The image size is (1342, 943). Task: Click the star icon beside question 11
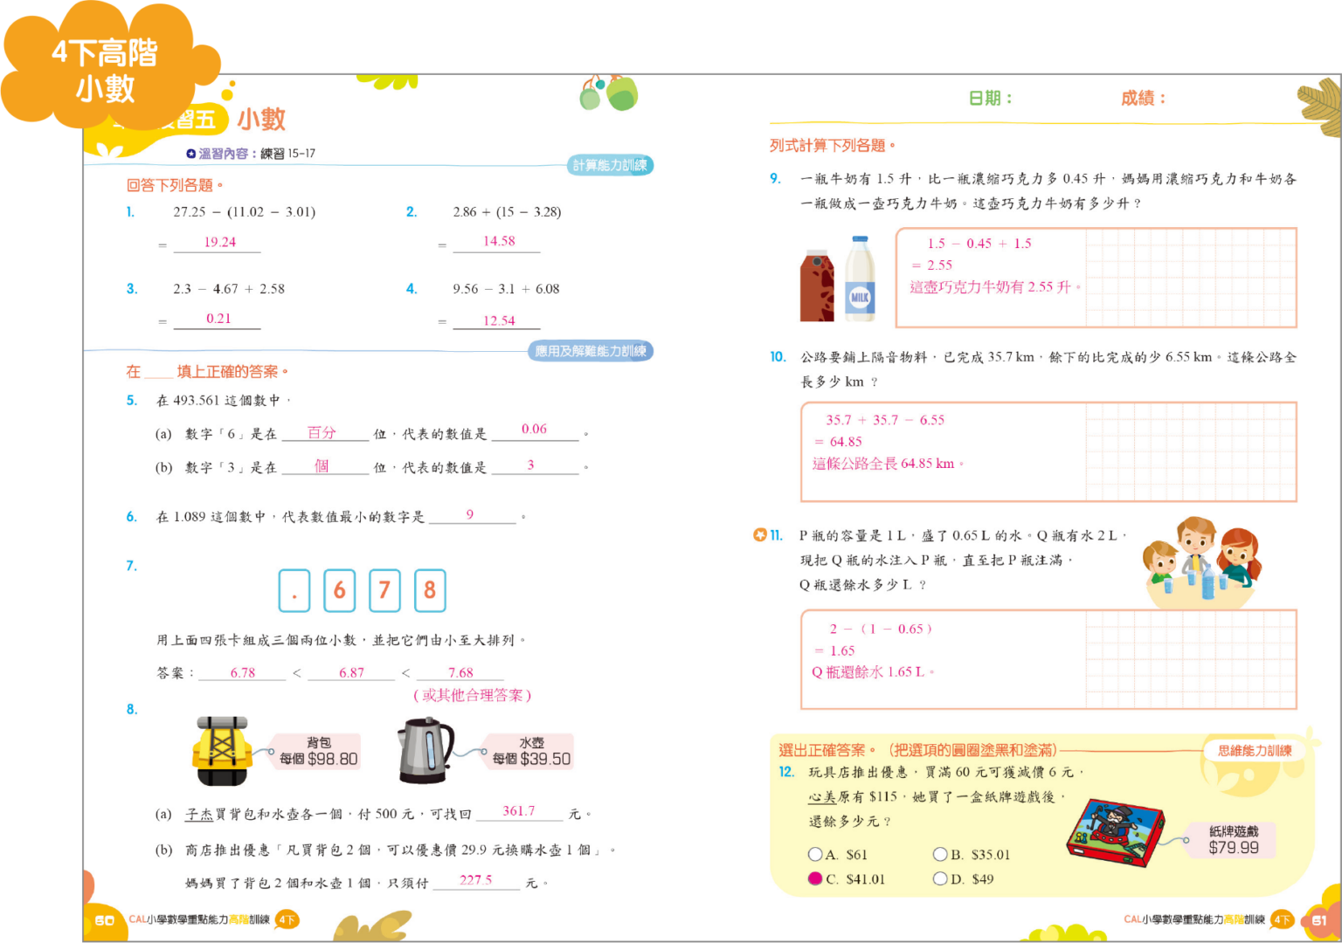pyautogui.click(x=759, y=535)
